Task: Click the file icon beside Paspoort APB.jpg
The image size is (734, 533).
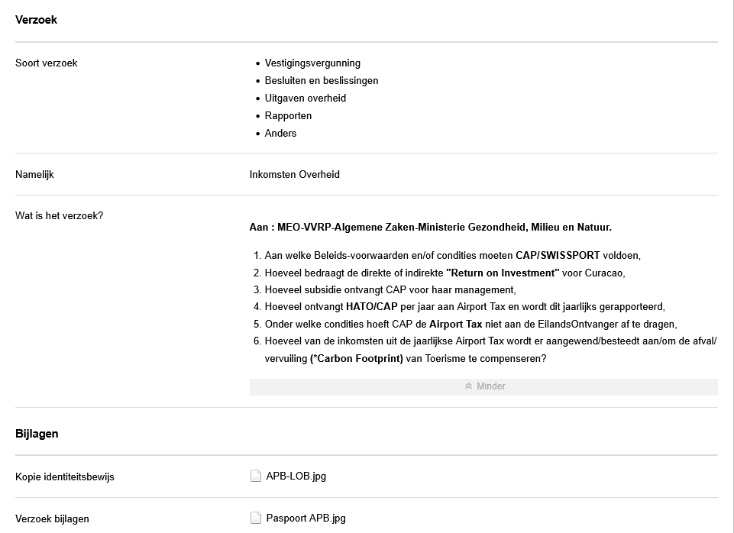Action: 256,518
